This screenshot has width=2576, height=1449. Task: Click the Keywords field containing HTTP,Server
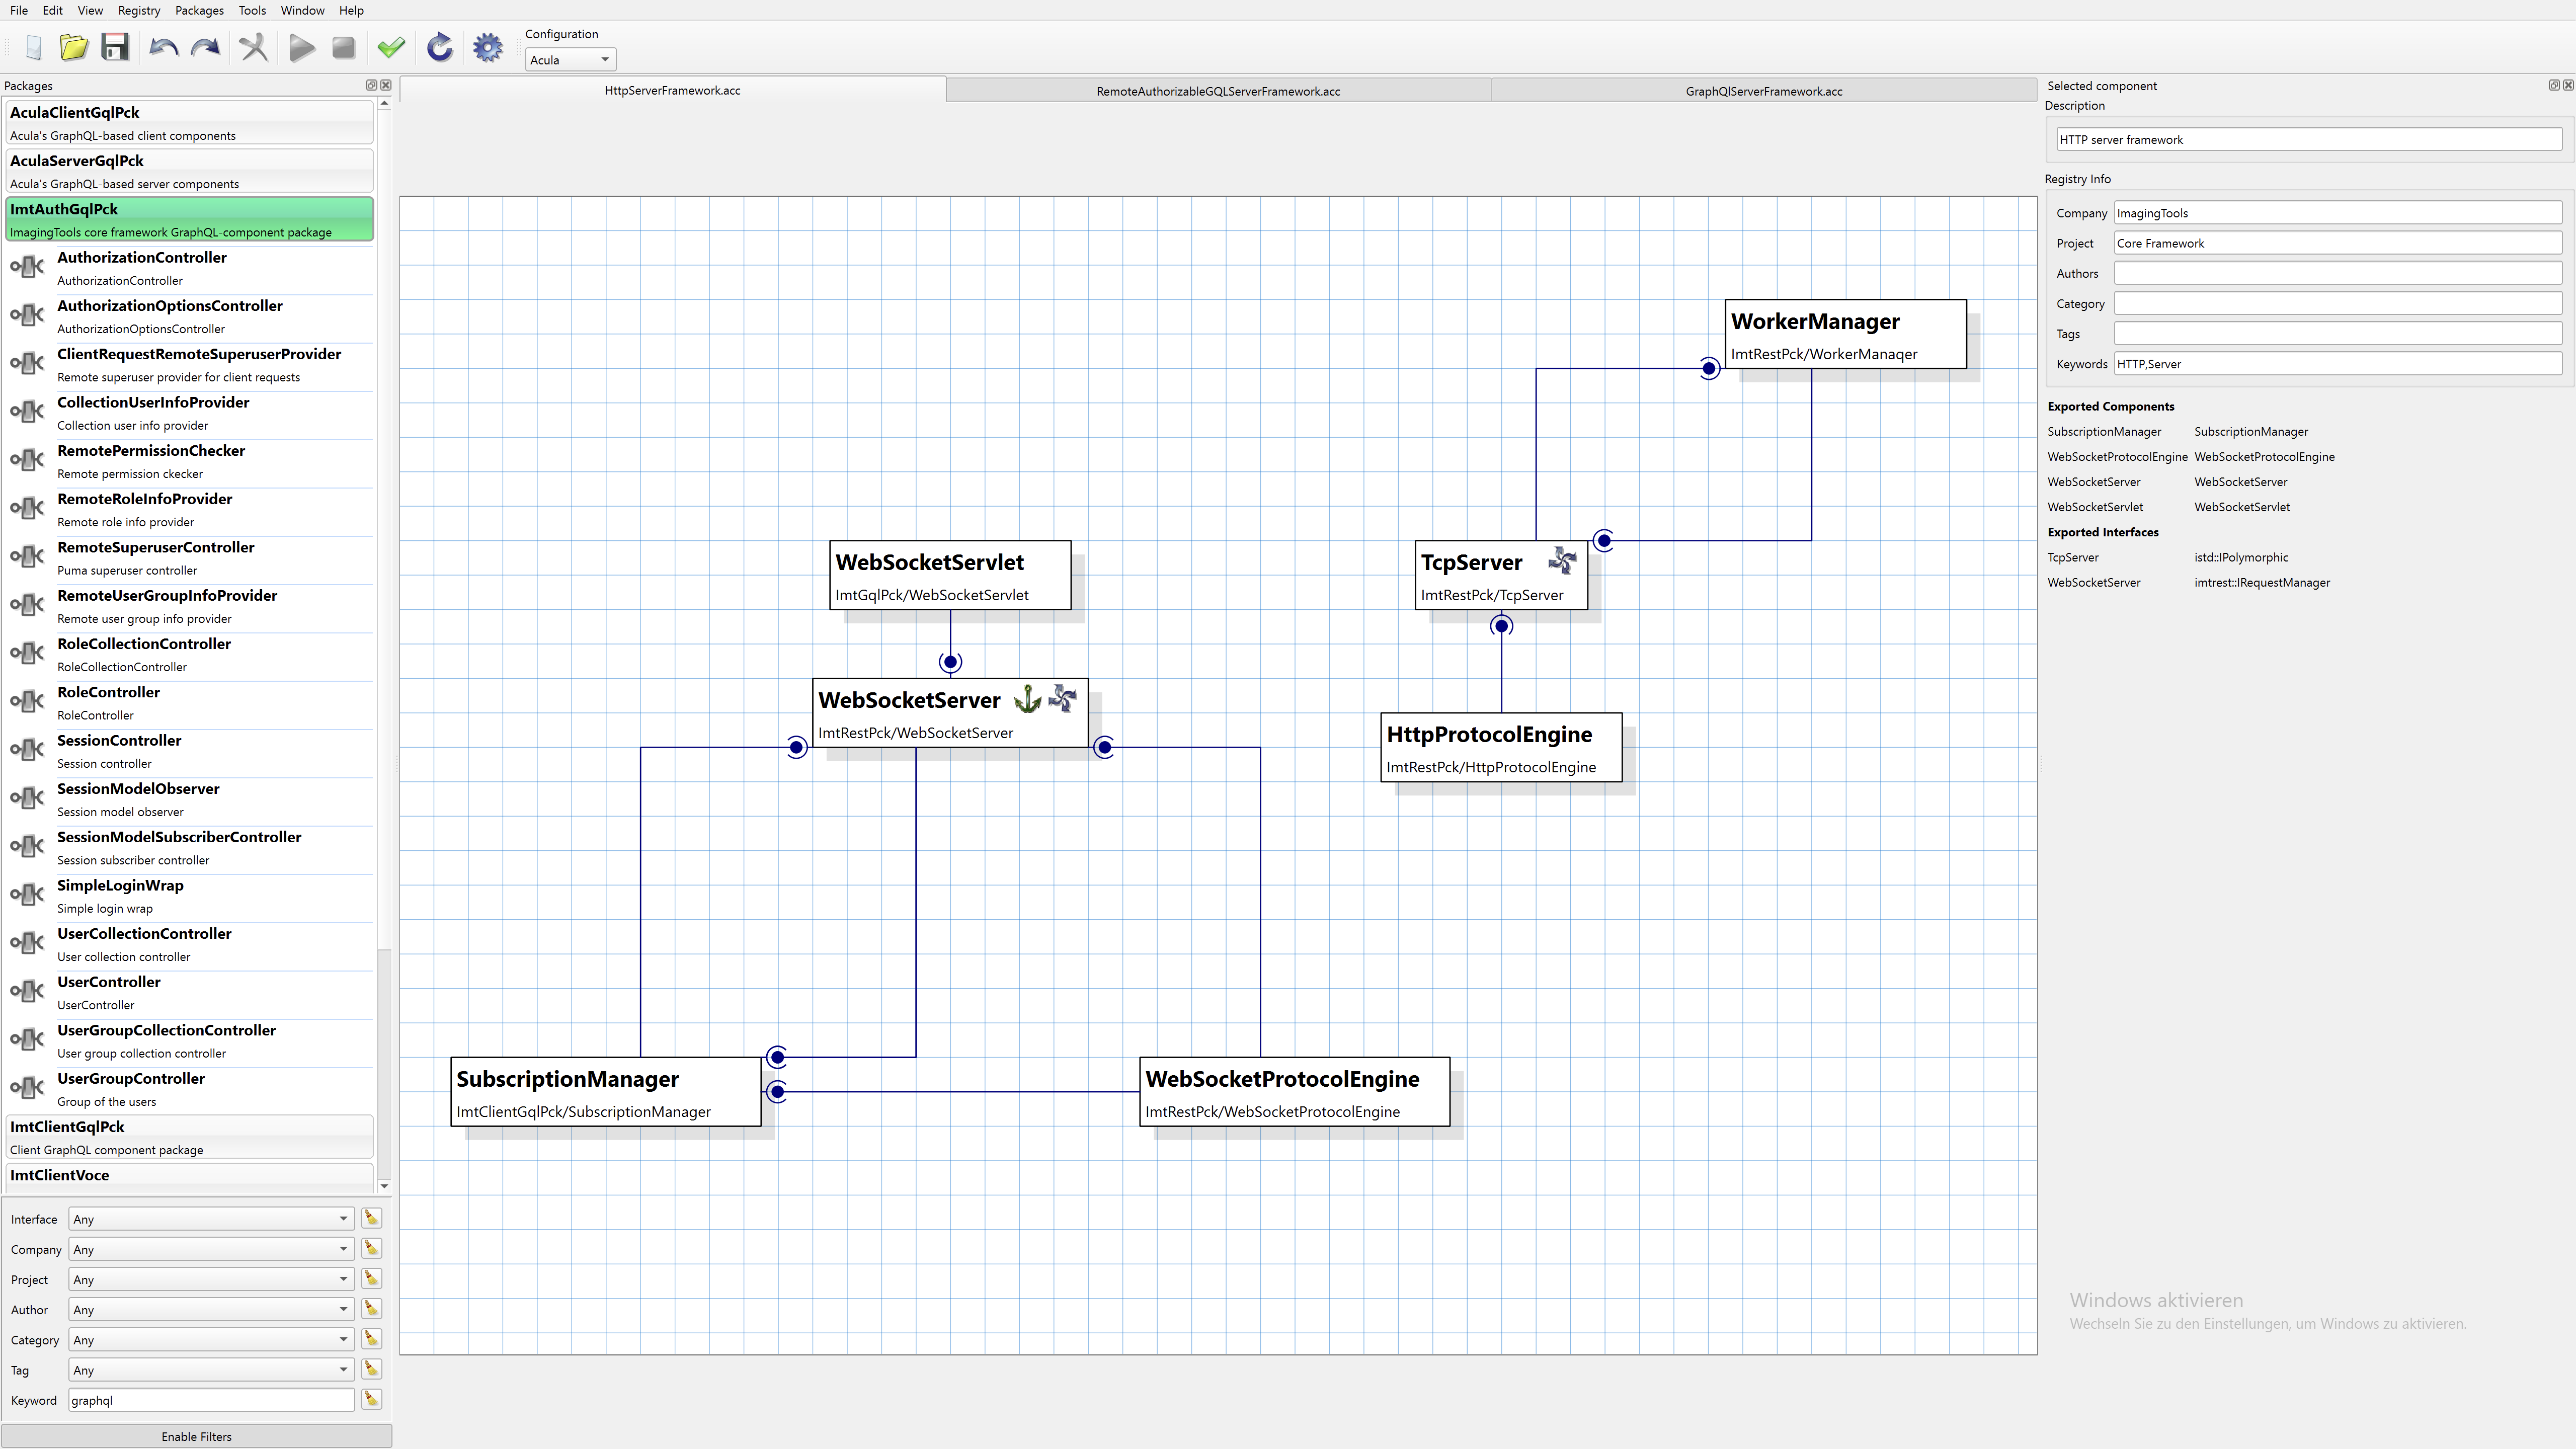2336,364
